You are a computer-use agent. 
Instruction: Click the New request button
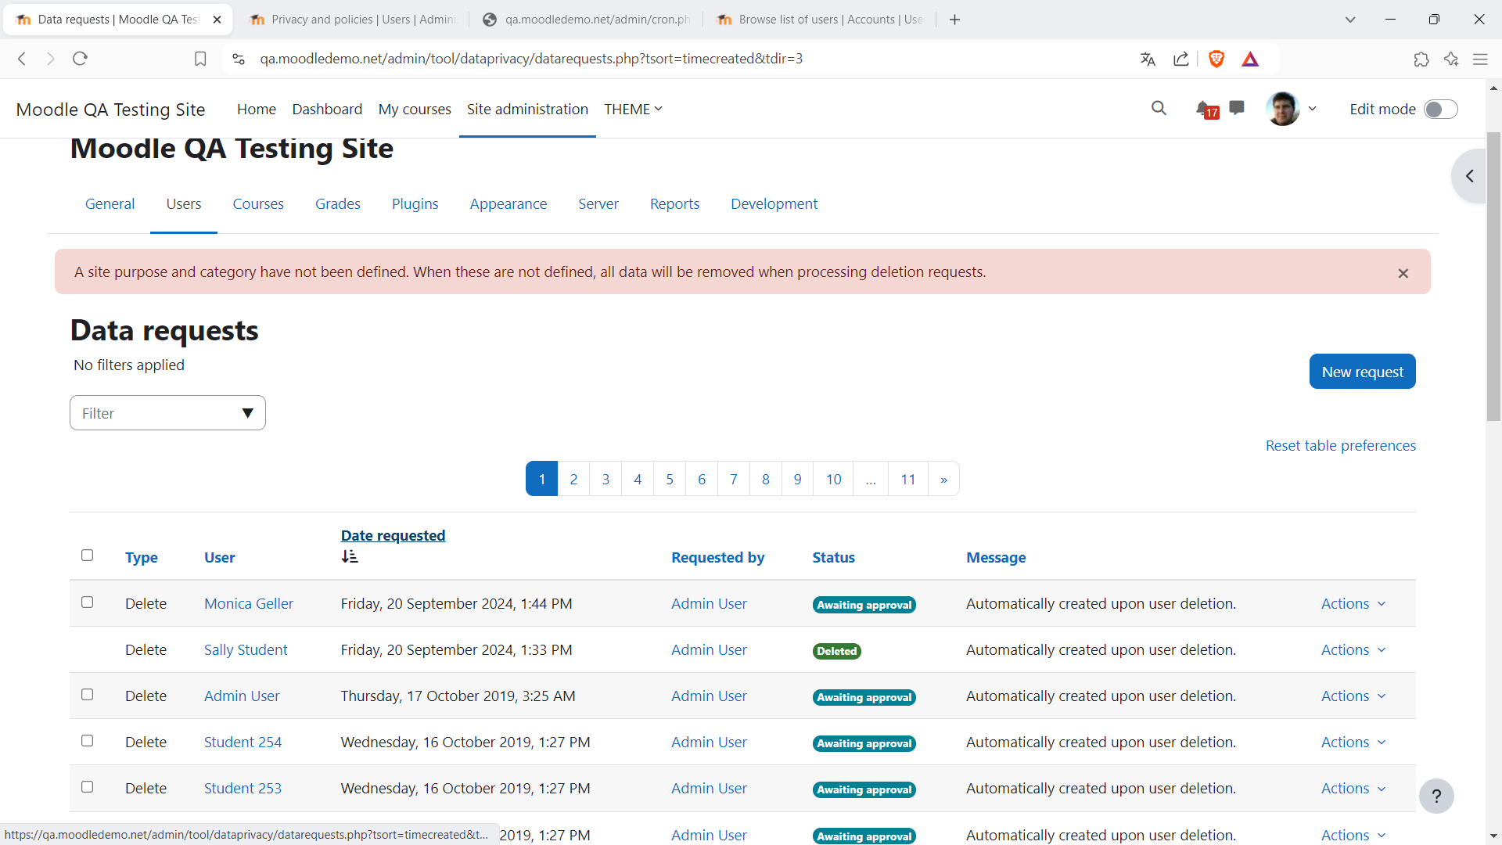(x=1362, y=372)
